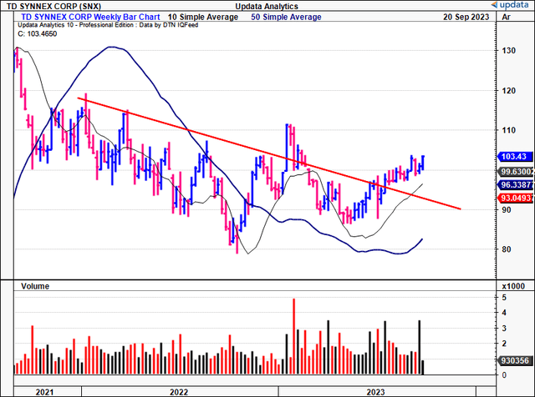Click the Updata Analytics header text
Image resolution: width=535 pixels, height=397 pixels.
pyautogui.click(x=267, y=6)
